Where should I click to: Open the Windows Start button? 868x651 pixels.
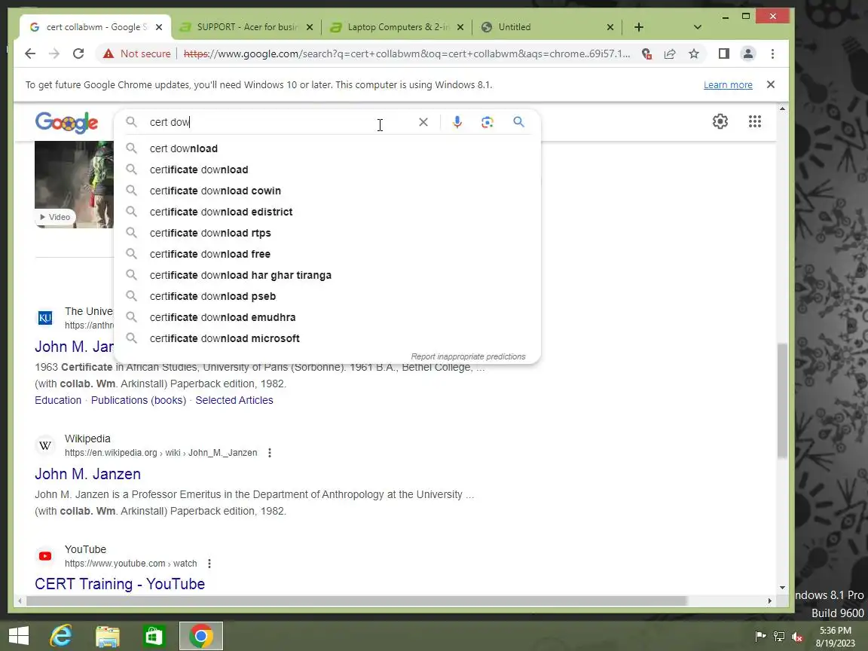(x=19, y=635)
